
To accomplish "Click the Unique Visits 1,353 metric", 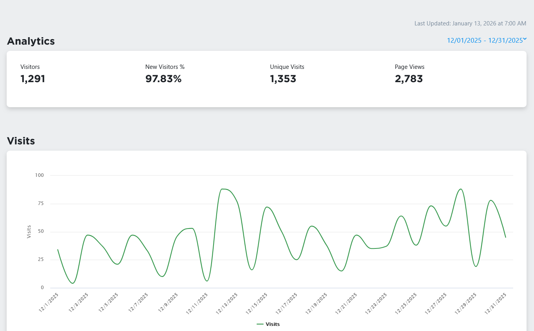I will [x=283, y=79].
